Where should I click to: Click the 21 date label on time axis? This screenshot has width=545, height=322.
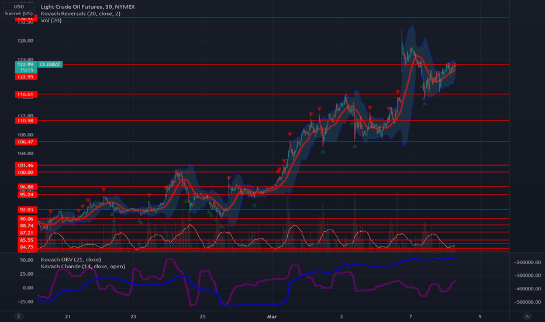coord(67,316)
